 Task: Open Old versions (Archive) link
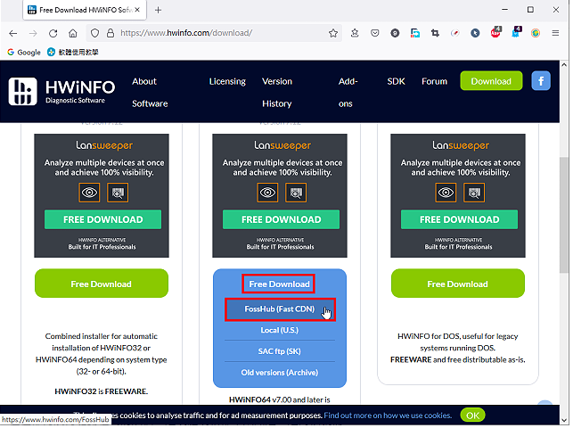click(x=280, y=374)
